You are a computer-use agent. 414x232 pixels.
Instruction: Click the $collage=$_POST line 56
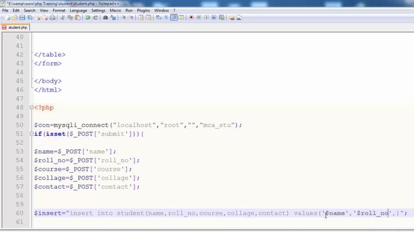[87, 178]
